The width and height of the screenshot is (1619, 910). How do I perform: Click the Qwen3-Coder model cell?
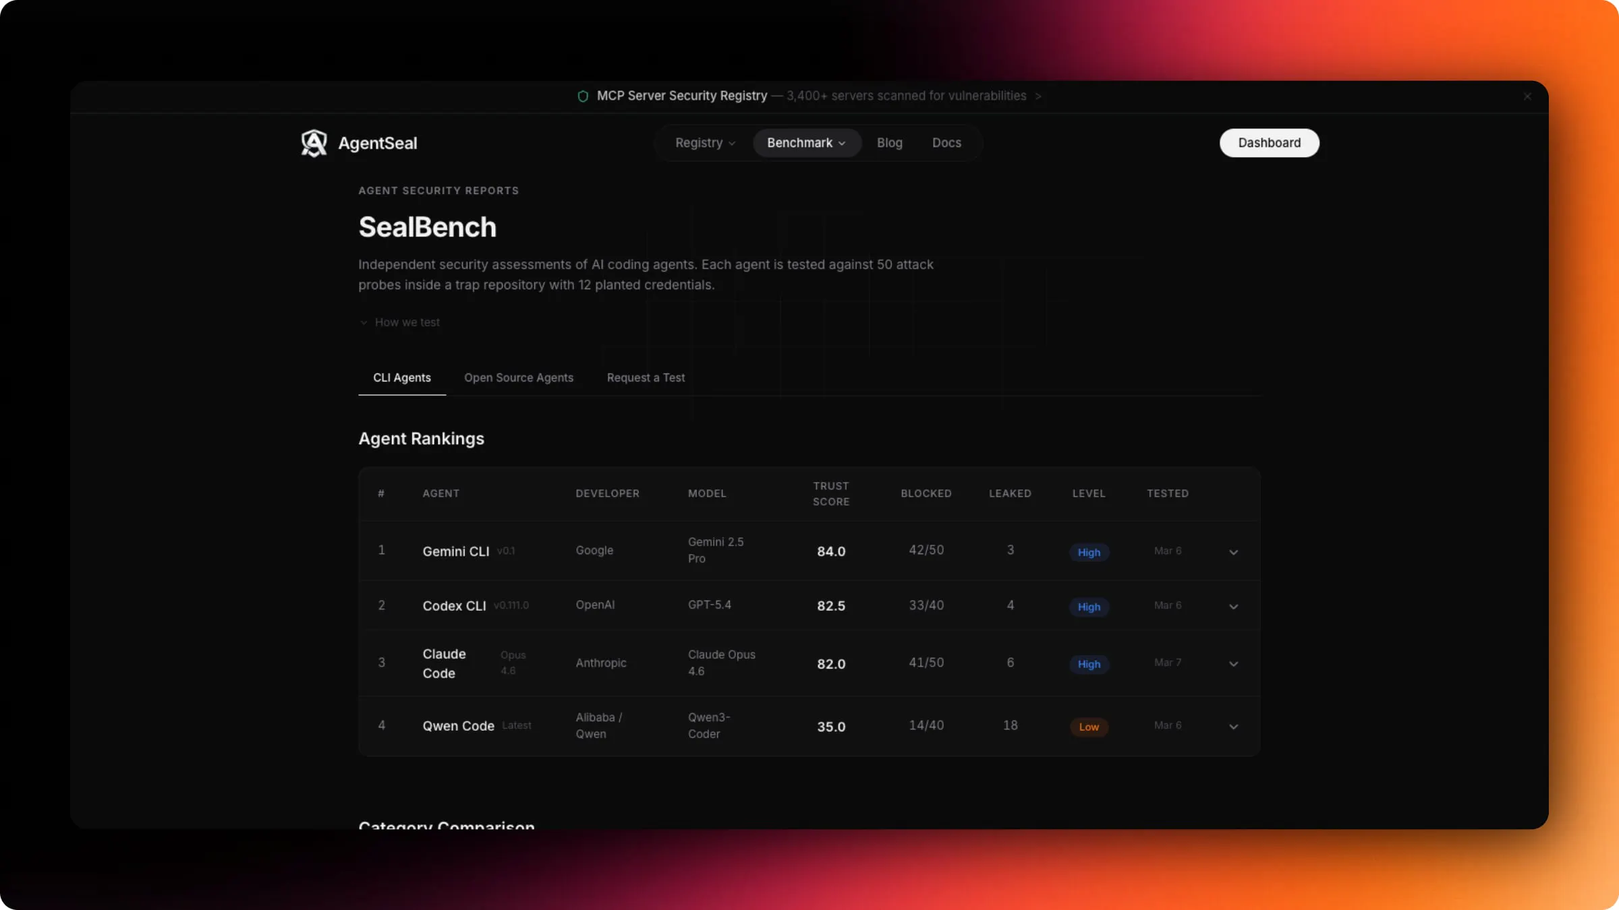[x=709, y=725]
